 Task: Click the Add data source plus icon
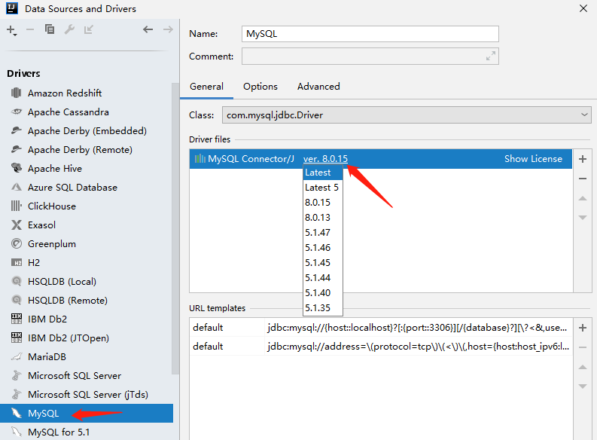click(x=11, y=29)
